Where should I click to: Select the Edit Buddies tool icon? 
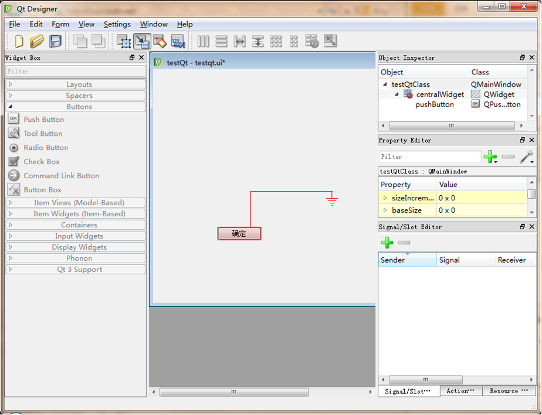(x=160, y=41)
